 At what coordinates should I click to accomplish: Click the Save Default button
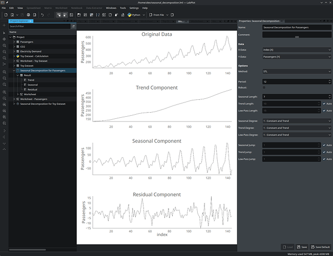(321, 247)
